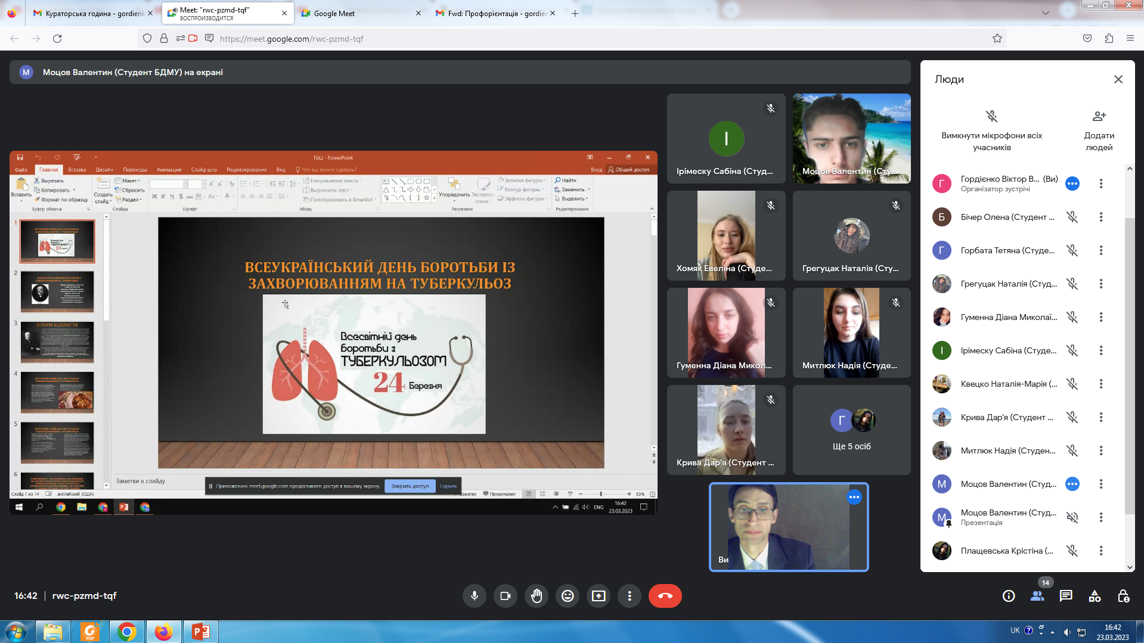Click camera permission indicator in address bar
Screen dimensions: 1144x643
point(193,39)
